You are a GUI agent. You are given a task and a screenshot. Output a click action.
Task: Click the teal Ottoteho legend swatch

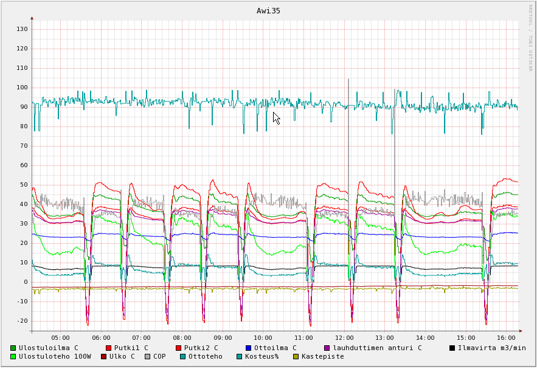coord(182,356)
